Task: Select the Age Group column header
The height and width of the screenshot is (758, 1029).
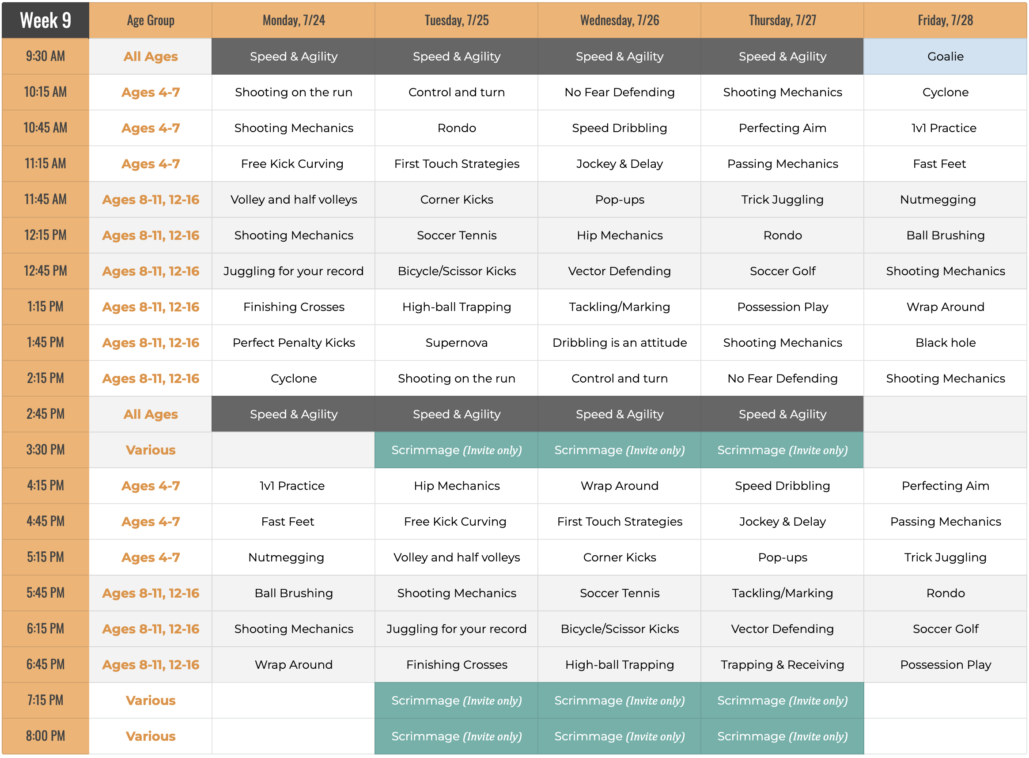Action: pyautogui.click(x=151, y=20)
